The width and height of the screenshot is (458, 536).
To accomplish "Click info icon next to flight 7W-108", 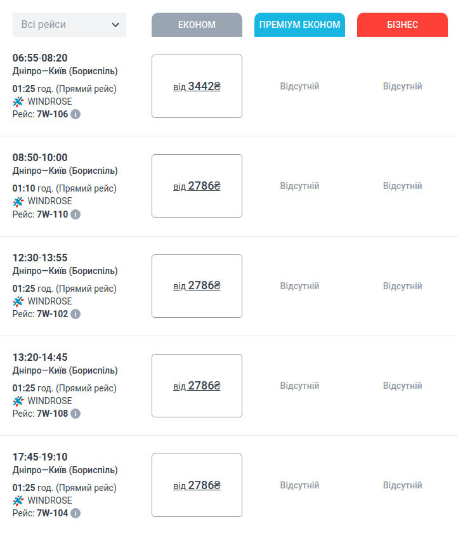I will tap(75, 414).
